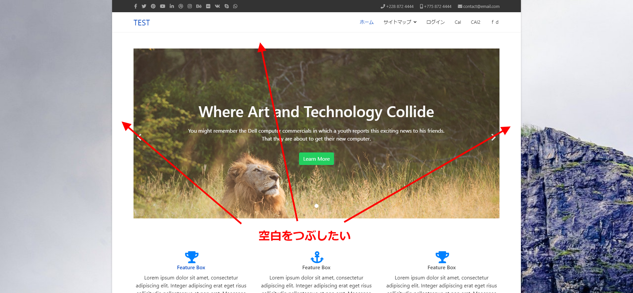Select the ホーム menu item
633x293 pixels.
pos(367,22)
